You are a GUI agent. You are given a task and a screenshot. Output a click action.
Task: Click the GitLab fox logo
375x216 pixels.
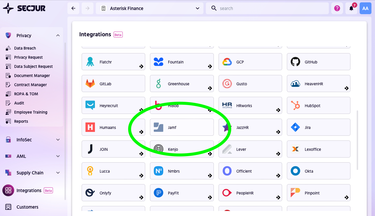90,84
